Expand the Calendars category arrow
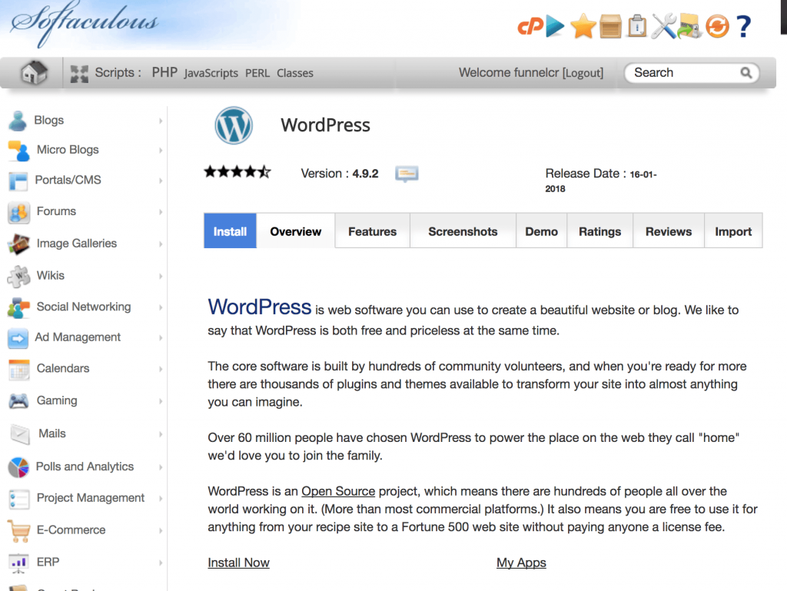This screenshot has height=591, width=787. click(161, 369)
